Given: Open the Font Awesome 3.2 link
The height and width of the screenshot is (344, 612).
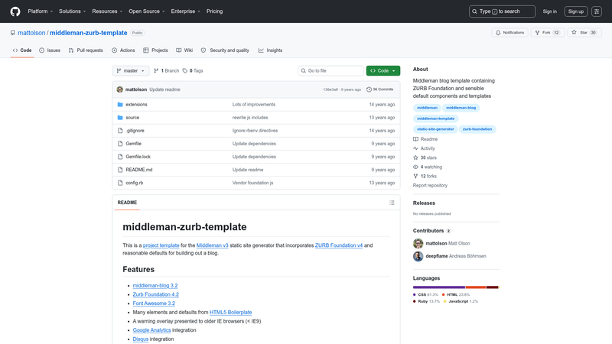Looking at the screenshot, I should (154, 303).
